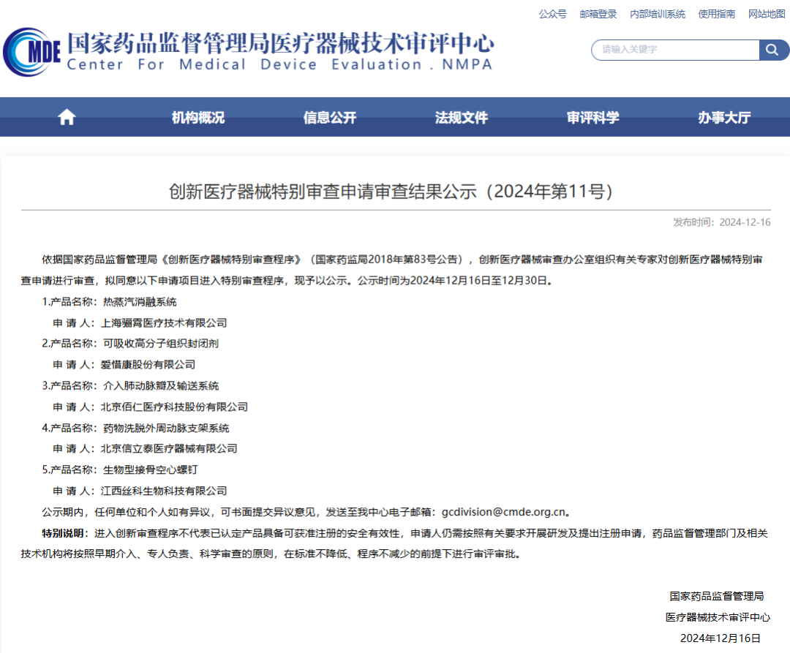Open the 机构概况 menu
Screen dimensions: 790x653
[x=198, y=118]
